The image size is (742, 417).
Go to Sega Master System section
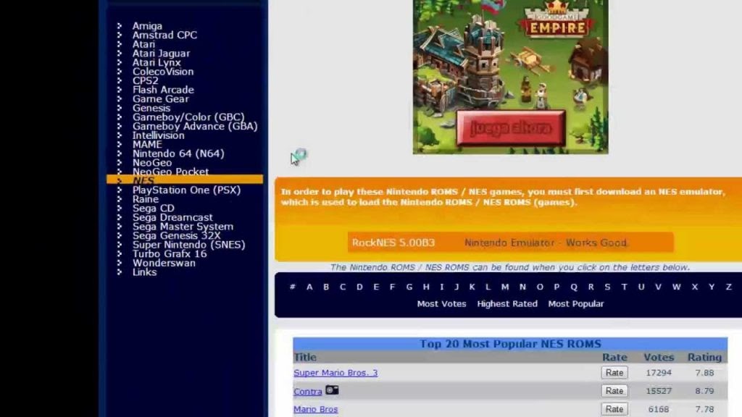pos(183,227)
